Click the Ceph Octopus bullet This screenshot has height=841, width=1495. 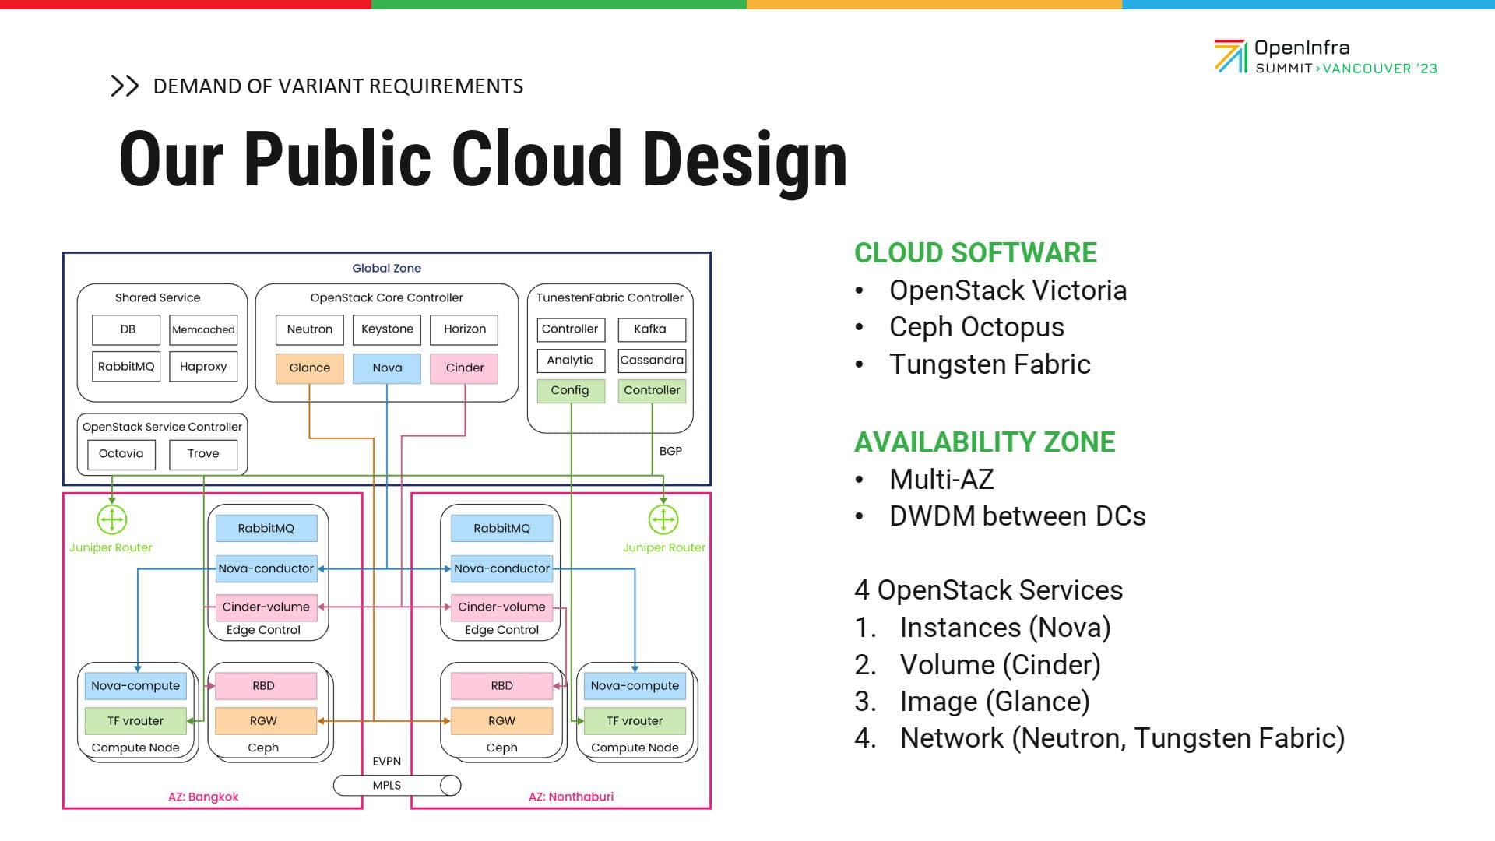(x=976, y=327)
